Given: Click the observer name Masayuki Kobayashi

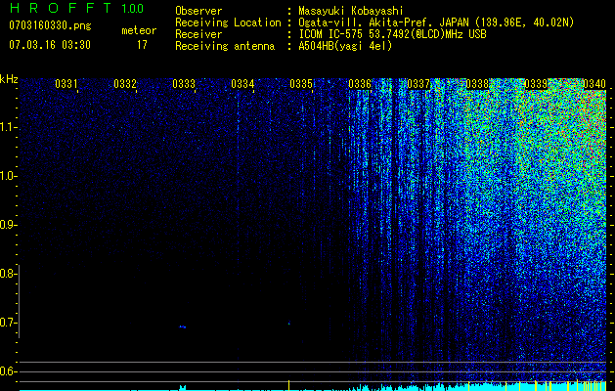Looking at the screenshot, I should [x=351, y=11].
